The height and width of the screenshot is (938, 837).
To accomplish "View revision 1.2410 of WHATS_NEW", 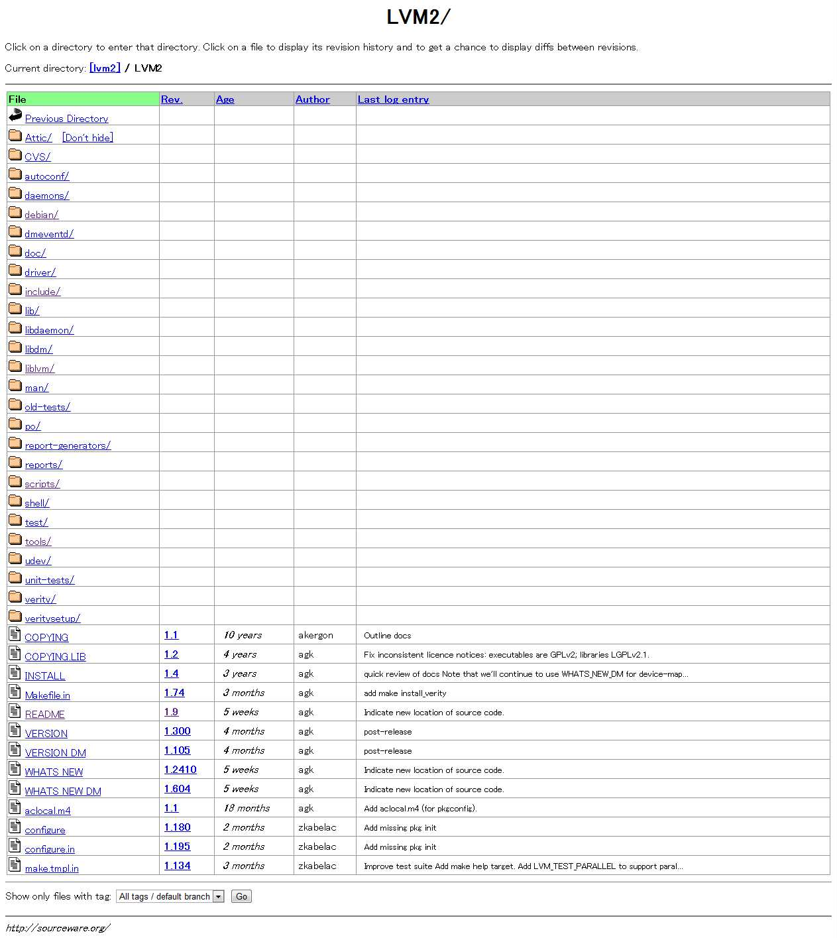I will tap(180, 770).
